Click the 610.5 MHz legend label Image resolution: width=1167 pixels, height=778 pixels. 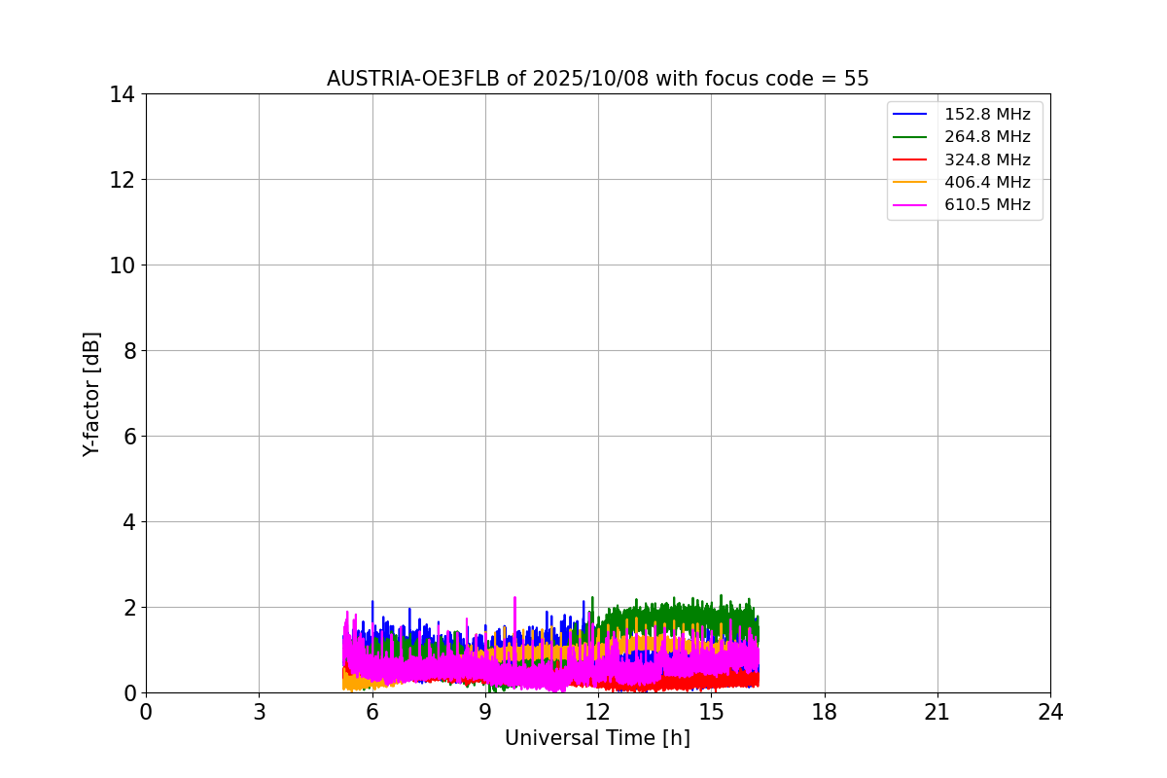987,205
